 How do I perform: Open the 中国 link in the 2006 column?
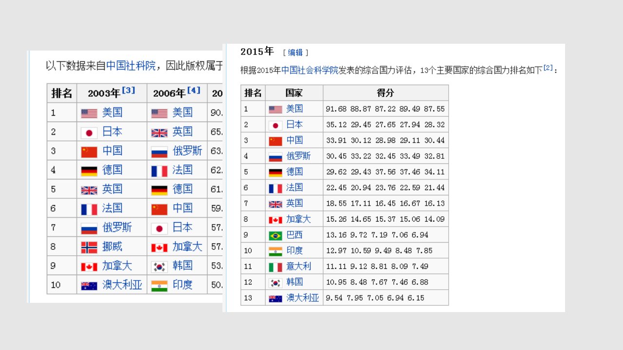click(x=183, y=209)
